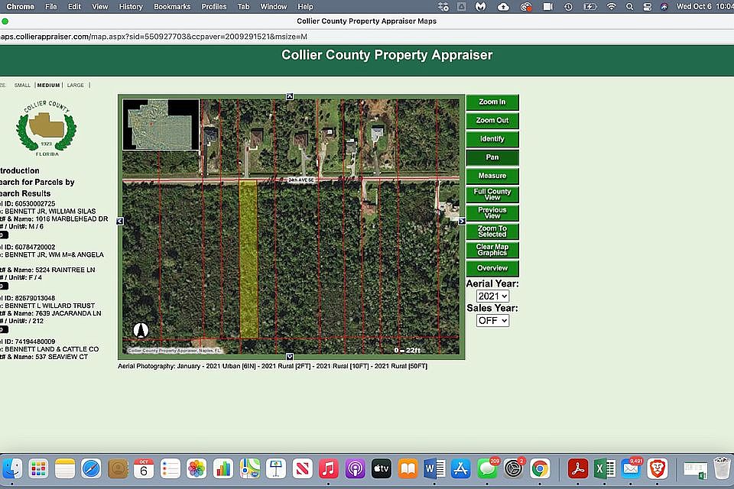The width and height of the screenshot is (734, 489).
Task: Open Keynote from the dock
Action: coord(276,468)
